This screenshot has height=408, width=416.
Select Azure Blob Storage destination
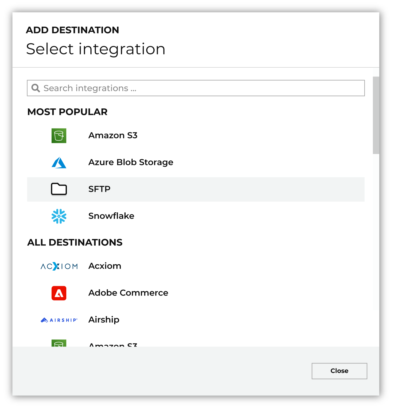(196, 163)
